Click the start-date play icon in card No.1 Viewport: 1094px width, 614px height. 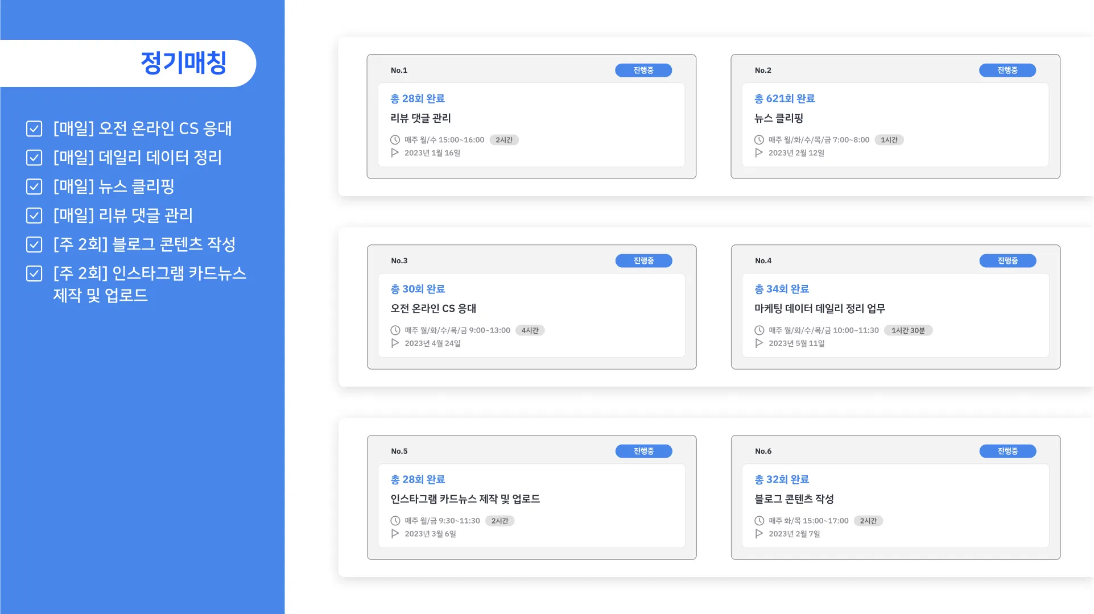click(395, 153)
